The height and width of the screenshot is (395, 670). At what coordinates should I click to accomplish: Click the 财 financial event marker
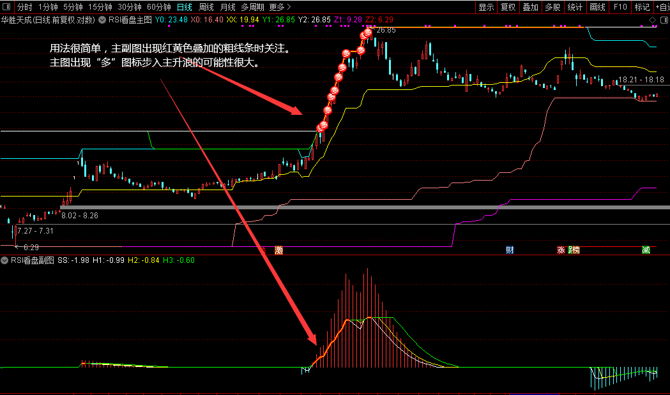[510, 250]
